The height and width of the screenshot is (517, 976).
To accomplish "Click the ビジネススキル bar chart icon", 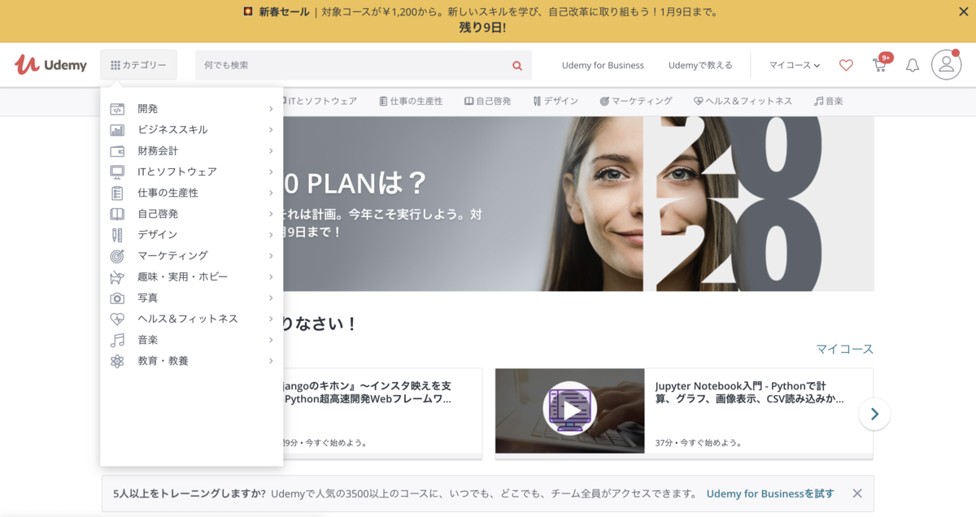I will pyautogui.click(x=117, y=130).
